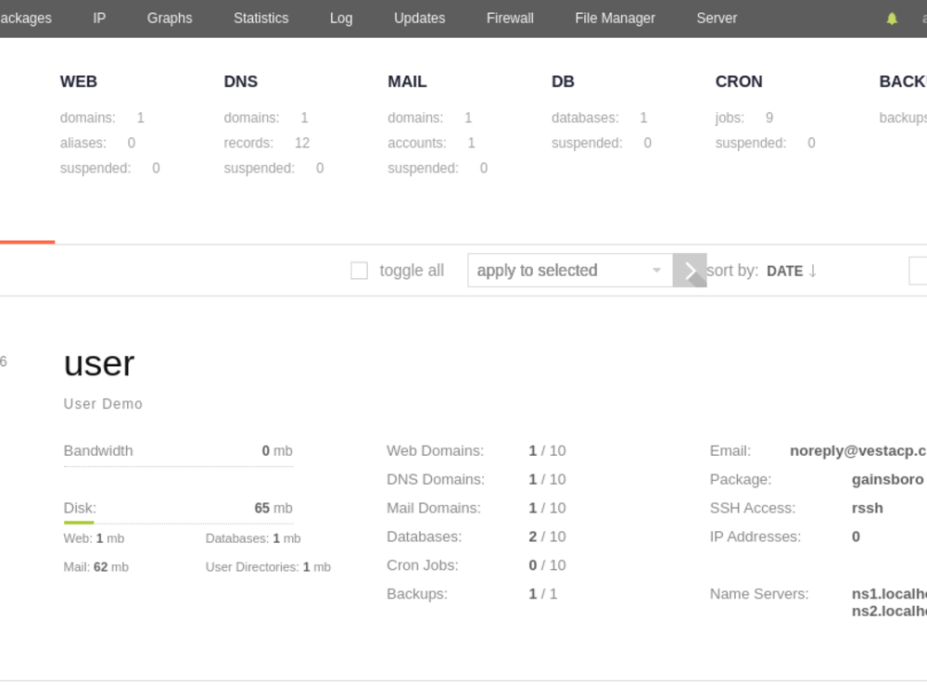Check for software Updates

coord(419,18)
